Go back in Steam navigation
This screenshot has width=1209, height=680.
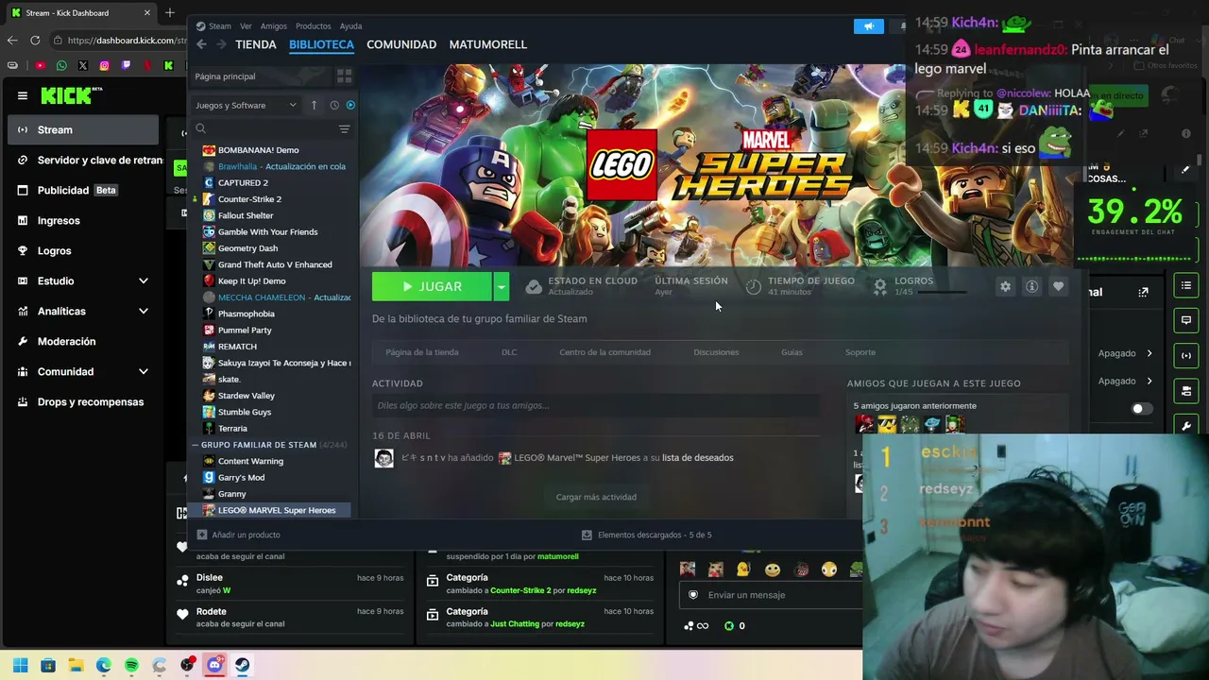201,44
